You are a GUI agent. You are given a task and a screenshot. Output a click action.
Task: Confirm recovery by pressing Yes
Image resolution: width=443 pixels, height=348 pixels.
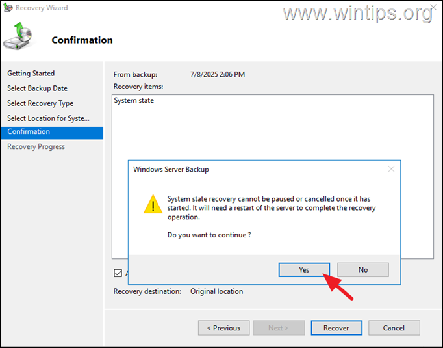tap(304, 270)
